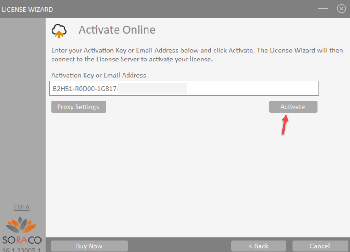Viewport: 350px width, 252px height.
Task: Focus the Activation Key or Email Address field
Action: point(184,88)
